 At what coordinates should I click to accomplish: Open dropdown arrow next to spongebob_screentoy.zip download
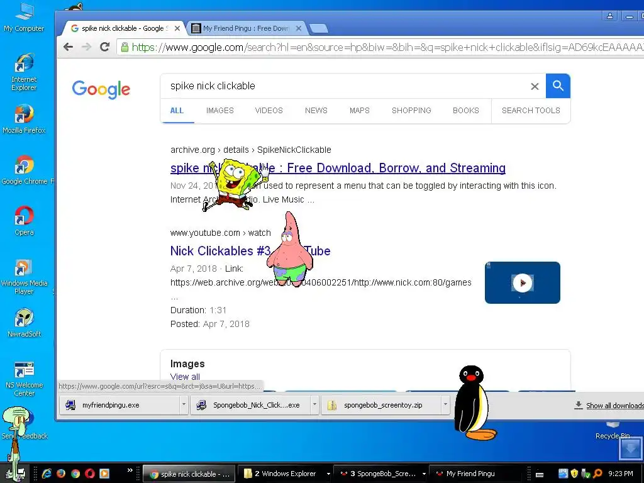coord(445,404)
